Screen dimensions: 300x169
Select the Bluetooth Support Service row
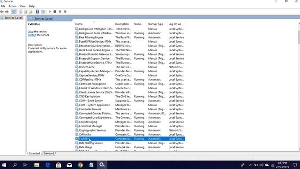click(x=129, y=58)
